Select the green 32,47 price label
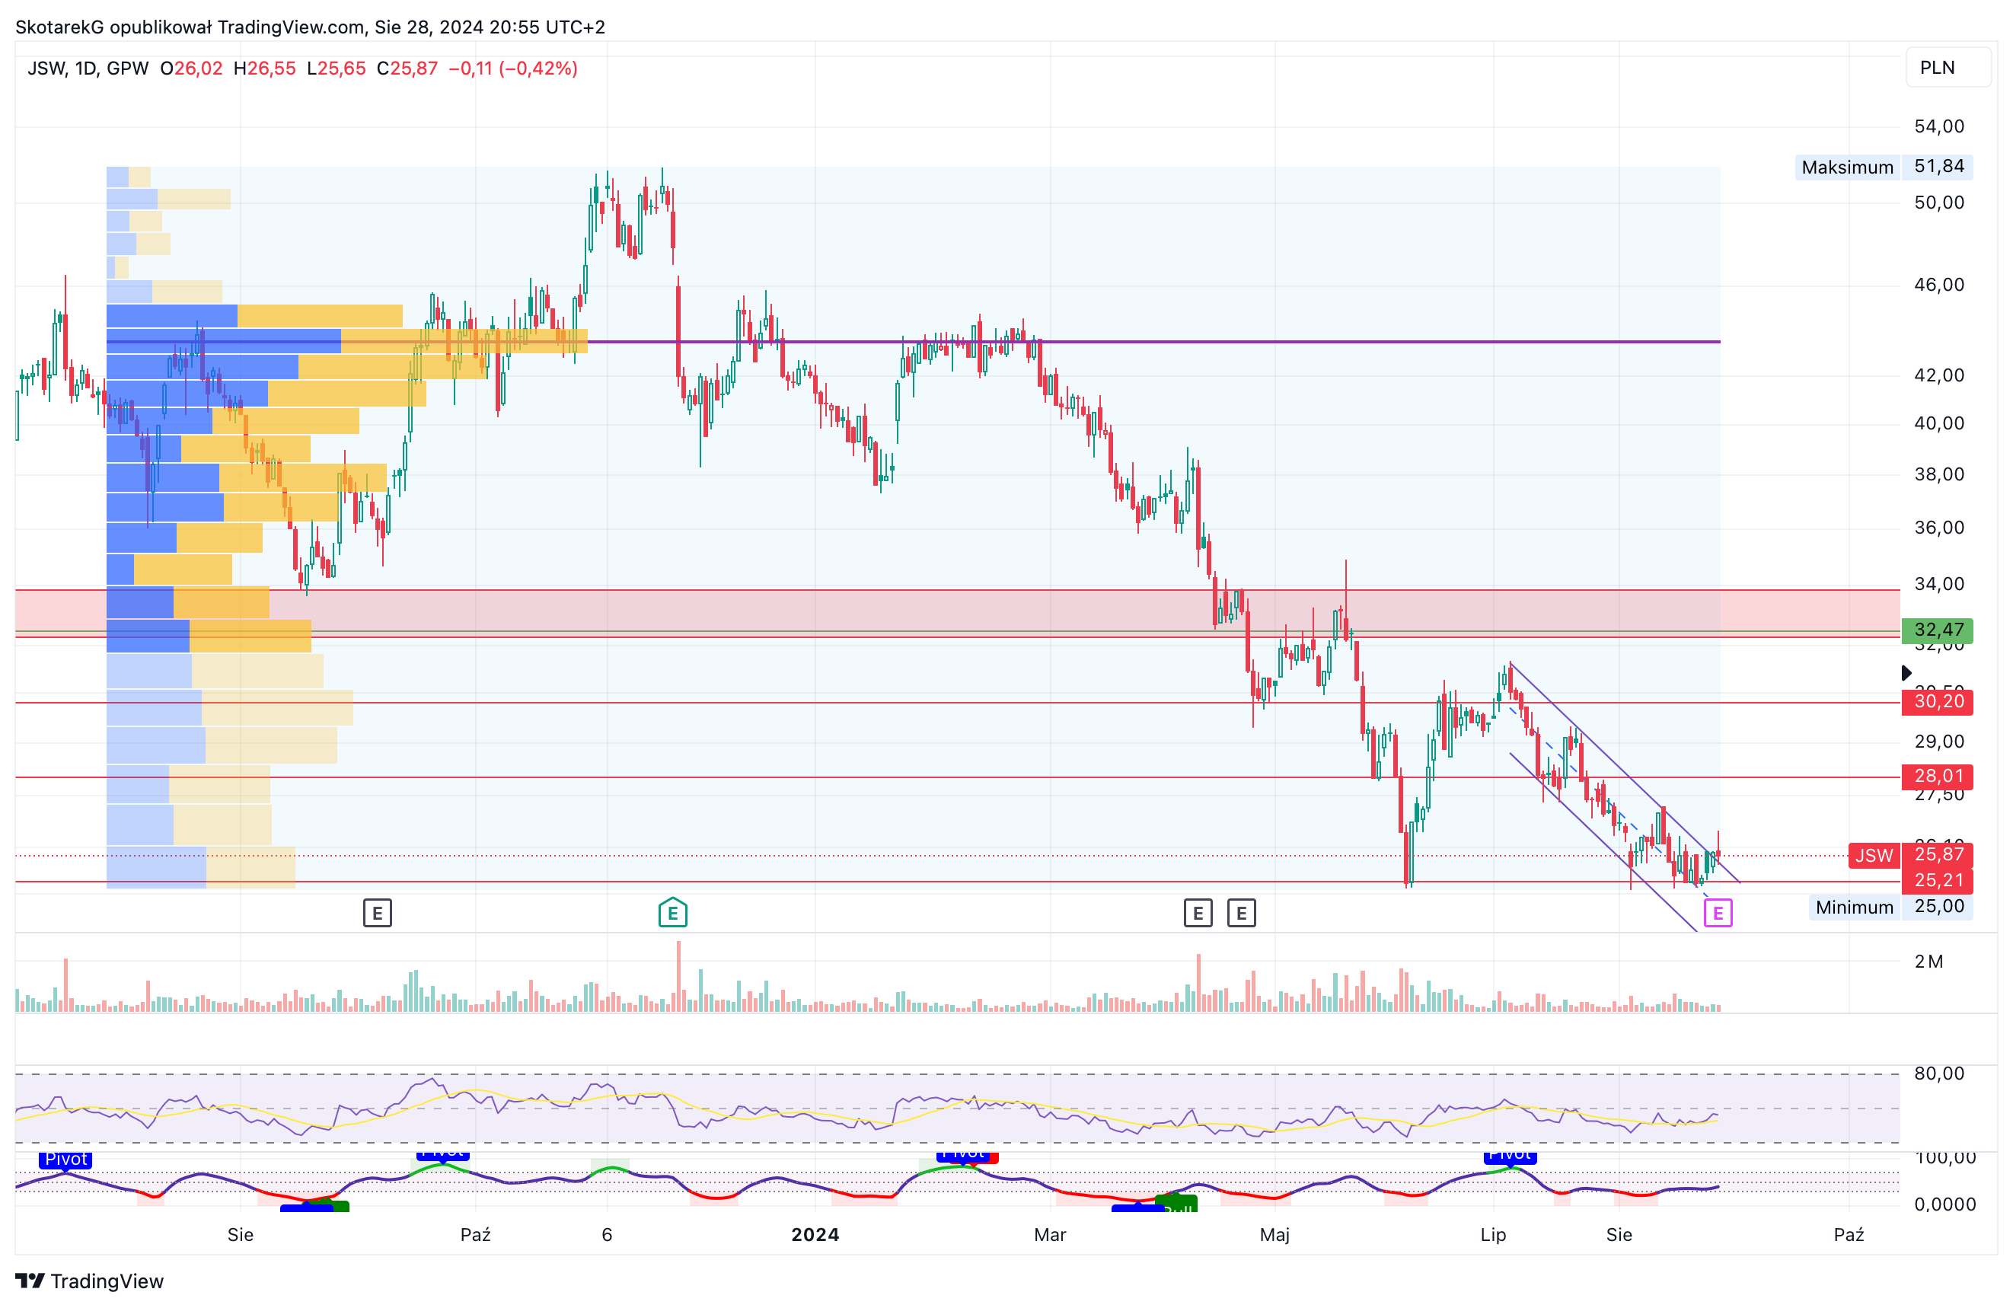The width and height of the screenshot is (2013, 1308). 1938,630
